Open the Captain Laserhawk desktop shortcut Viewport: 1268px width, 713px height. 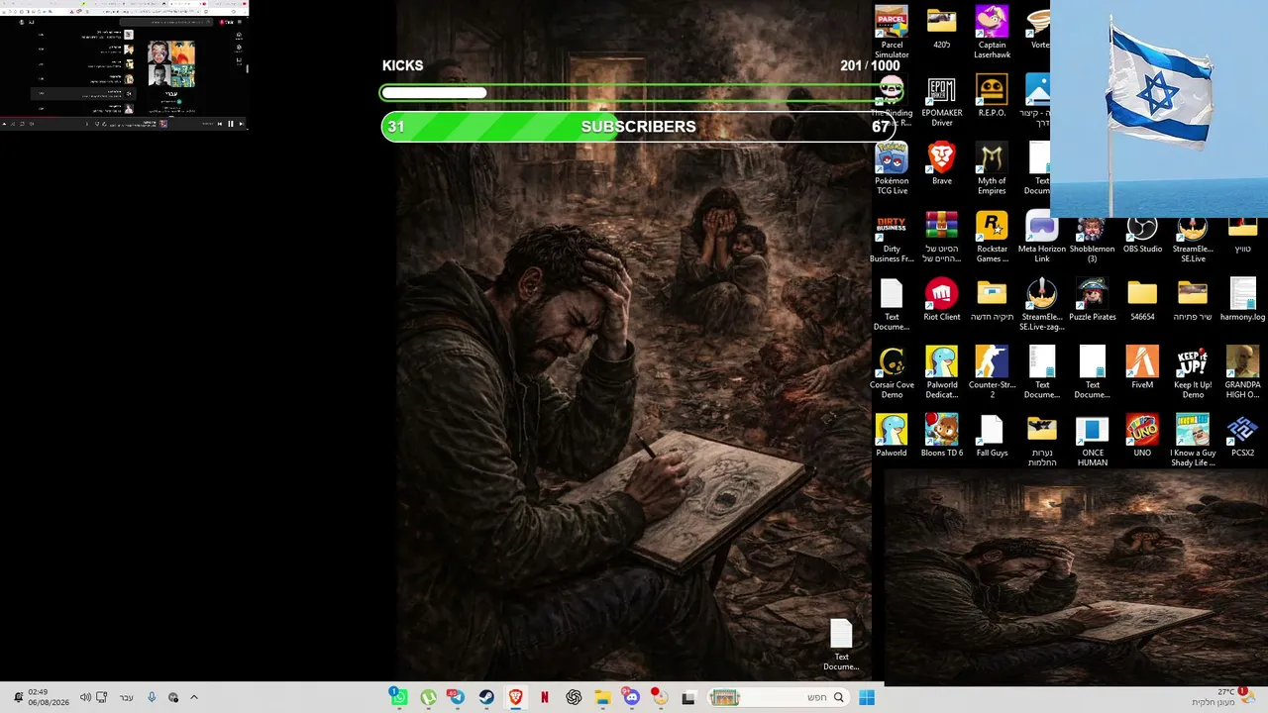(x=992, y=32)
